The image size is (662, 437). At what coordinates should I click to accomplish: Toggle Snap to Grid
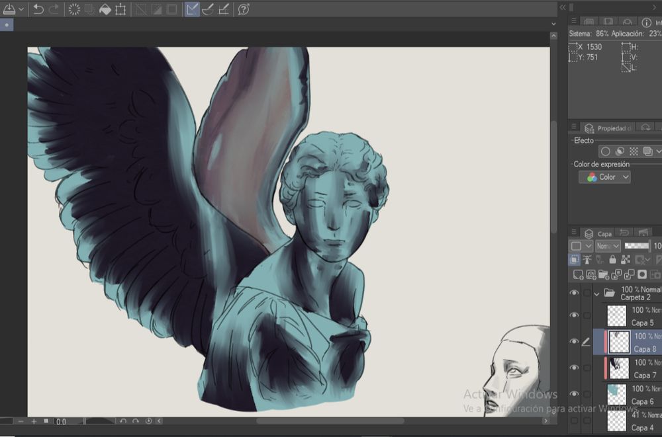224,9
